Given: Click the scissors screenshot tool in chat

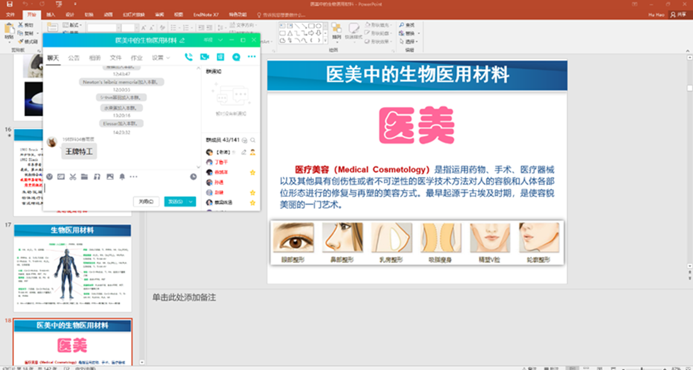Looking at the screenshot, I should 73,177.
